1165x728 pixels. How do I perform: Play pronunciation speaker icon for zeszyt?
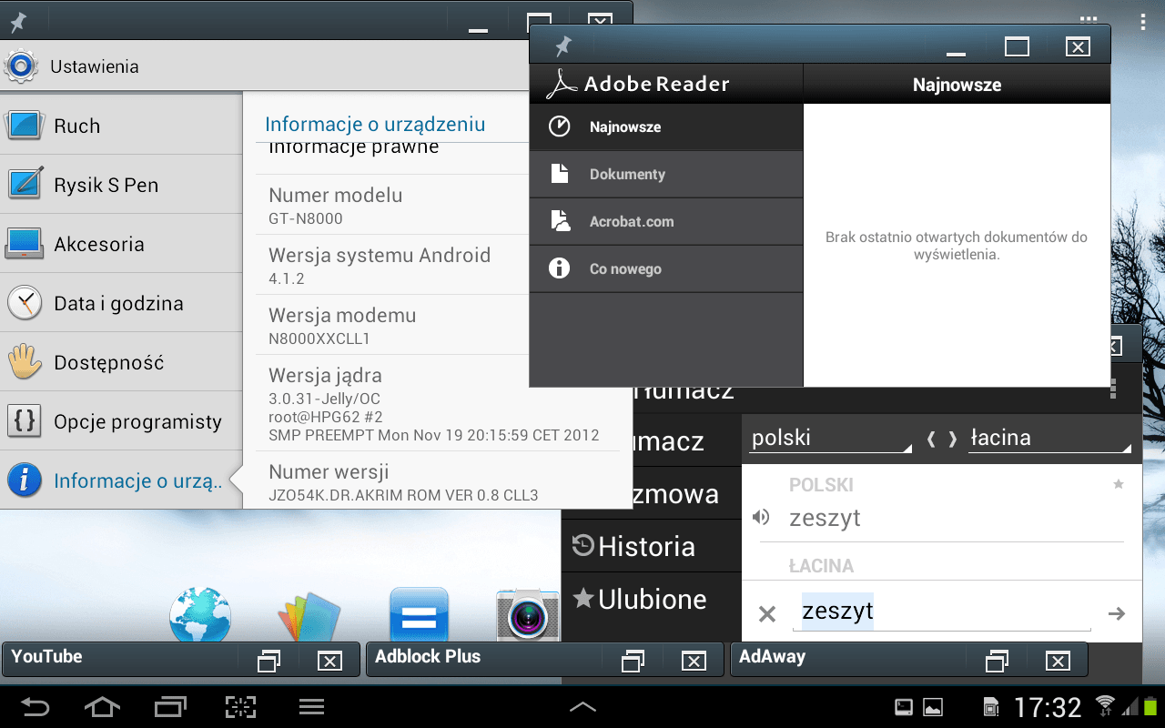point(761,518)
